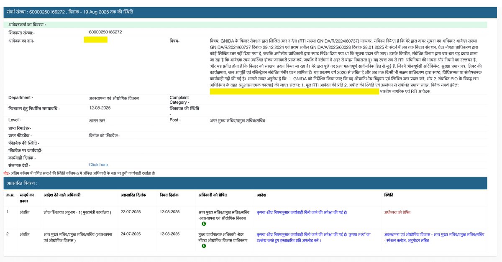Click row 1 due date 12-08-2025 in table
Screen dimensions: 502x262
[x=170, y=212]
